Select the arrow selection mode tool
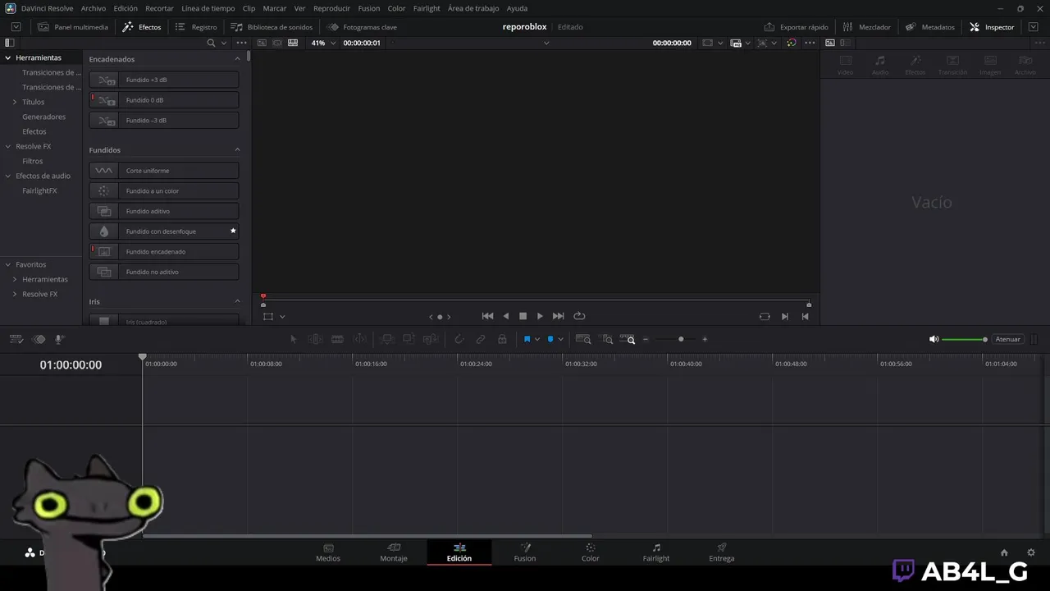Image resolution: width=1050 pixels, height=591 pixels. point(294,339)
